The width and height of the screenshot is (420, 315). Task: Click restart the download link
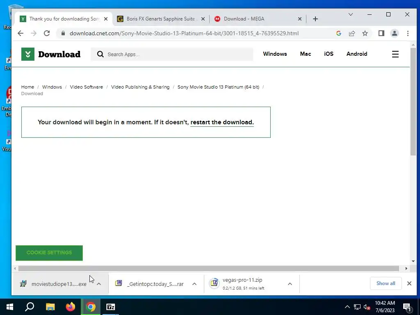pyautogui.click(x=222, y=122)
